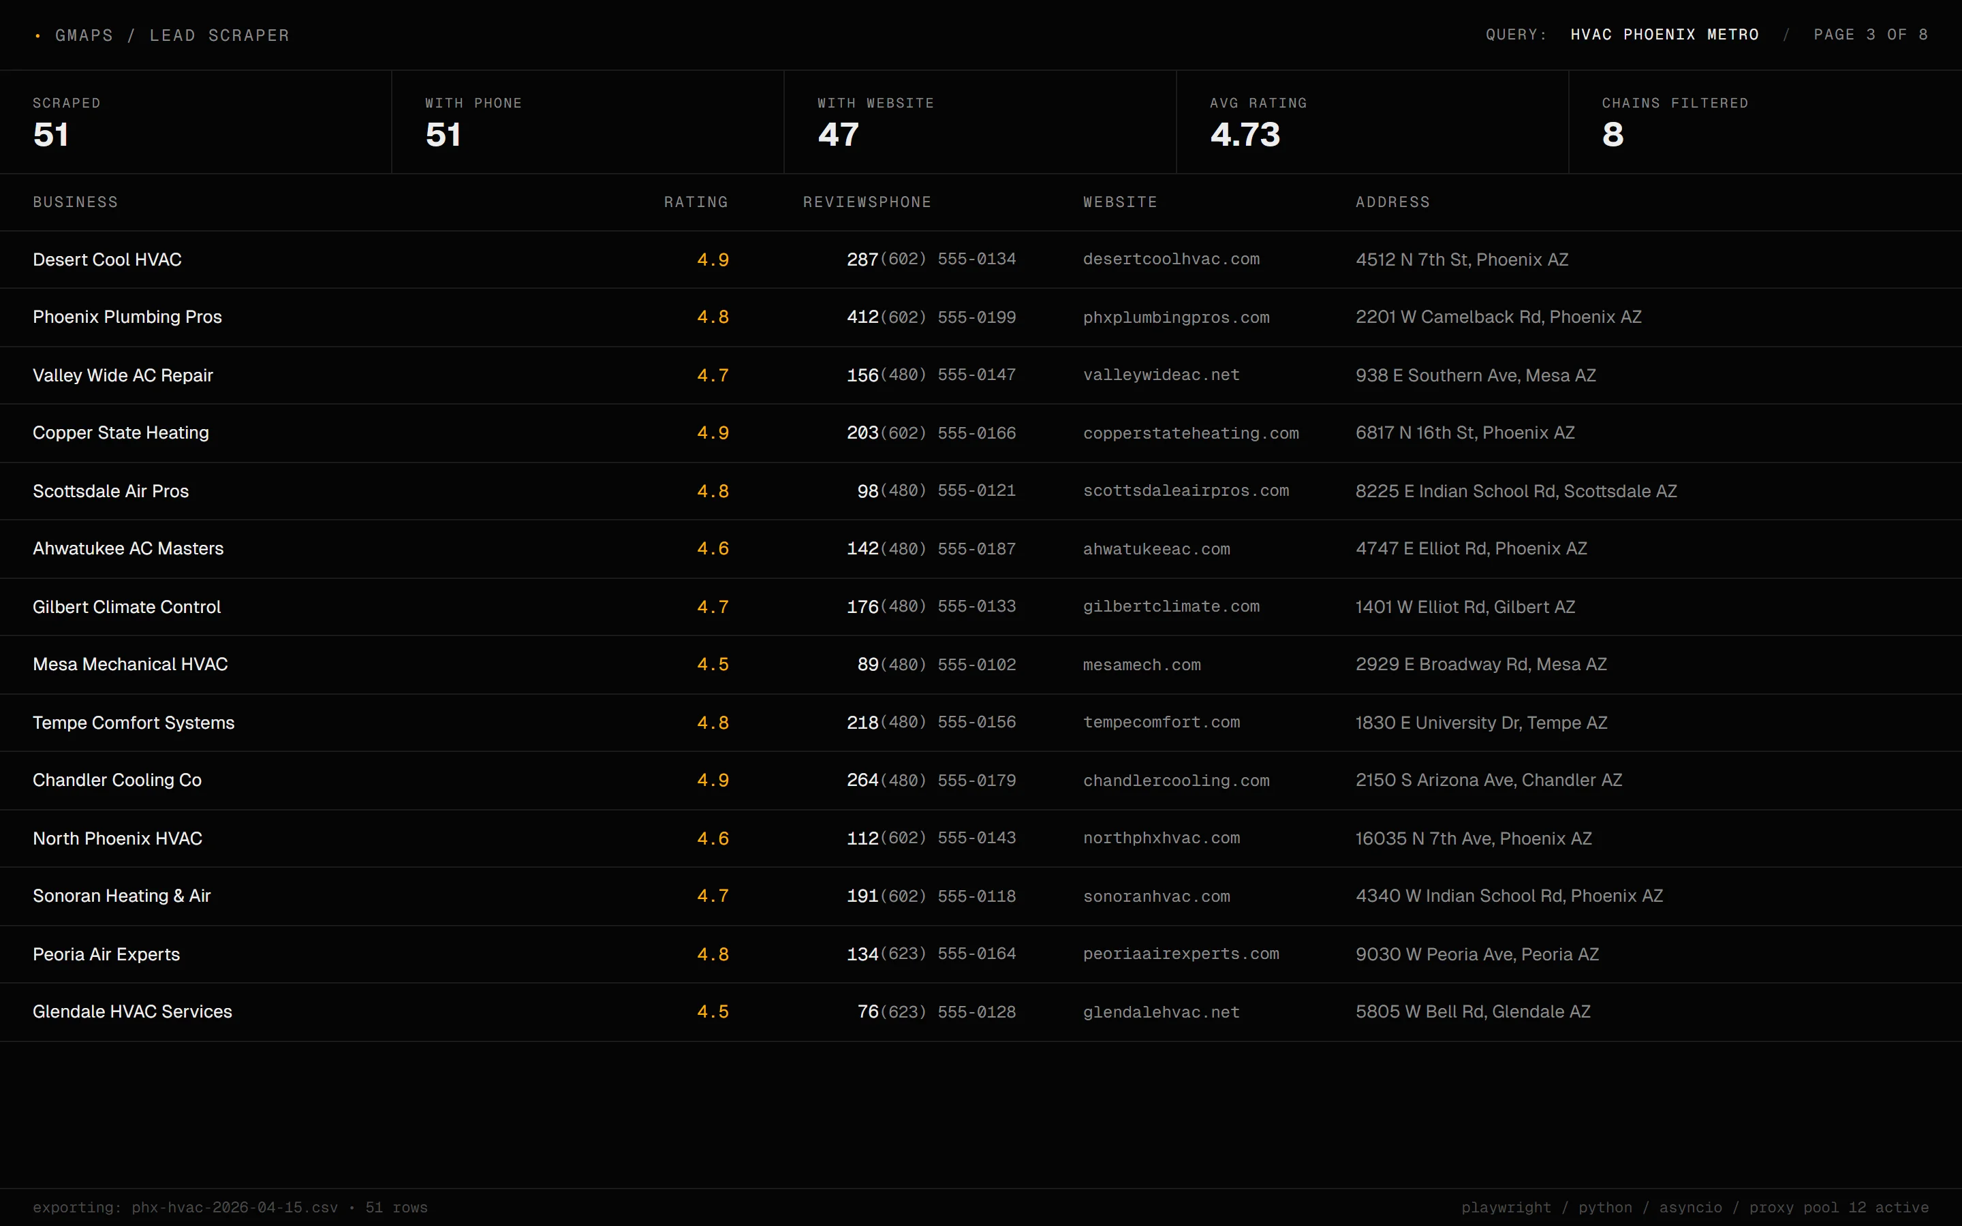The image size is (1962, 1226).
Task: Open phxplumbingpros.com website link
Action: 1176,318
